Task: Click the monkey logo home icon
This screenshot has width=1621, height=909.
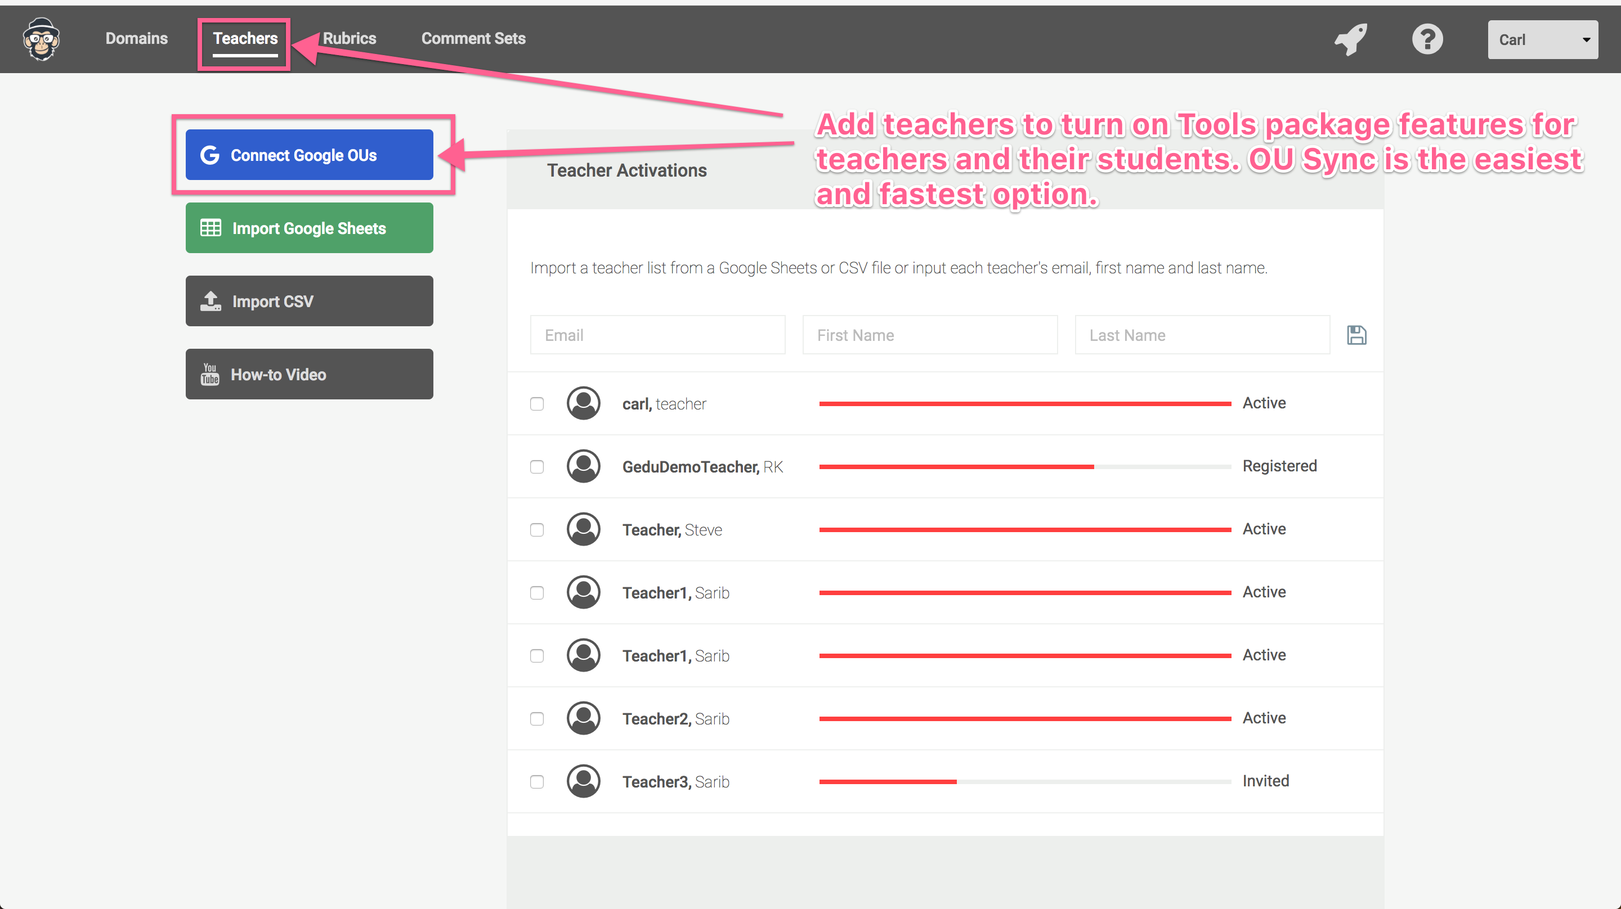Action: pos(42,39)
